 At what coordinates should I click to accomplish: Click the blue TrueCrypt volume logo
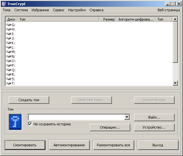(15, 122)
